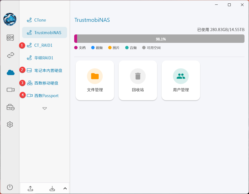
Task: Click the user avatar at top left
Action: tap(10, 19)
